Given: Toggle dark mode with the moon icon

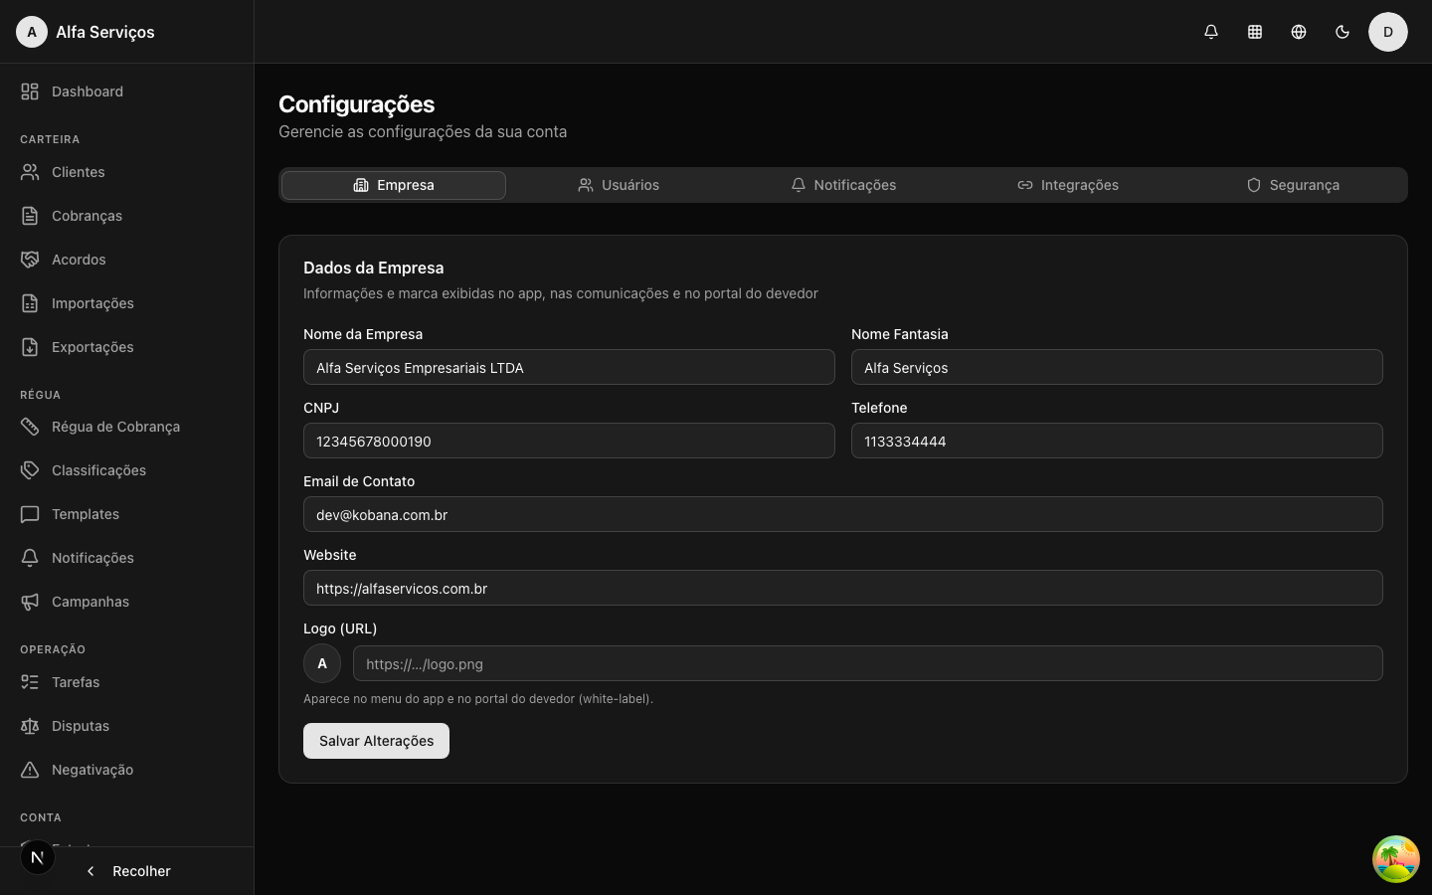Looking at the screenshot, I should (1342, 32).
